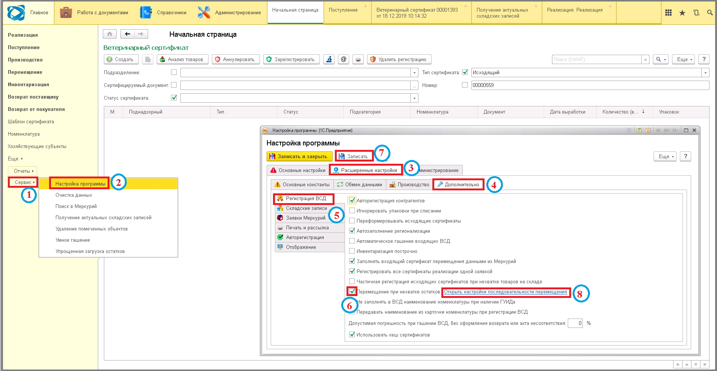
Task: Click the printer toolbar icon
Action: point(358,59)
